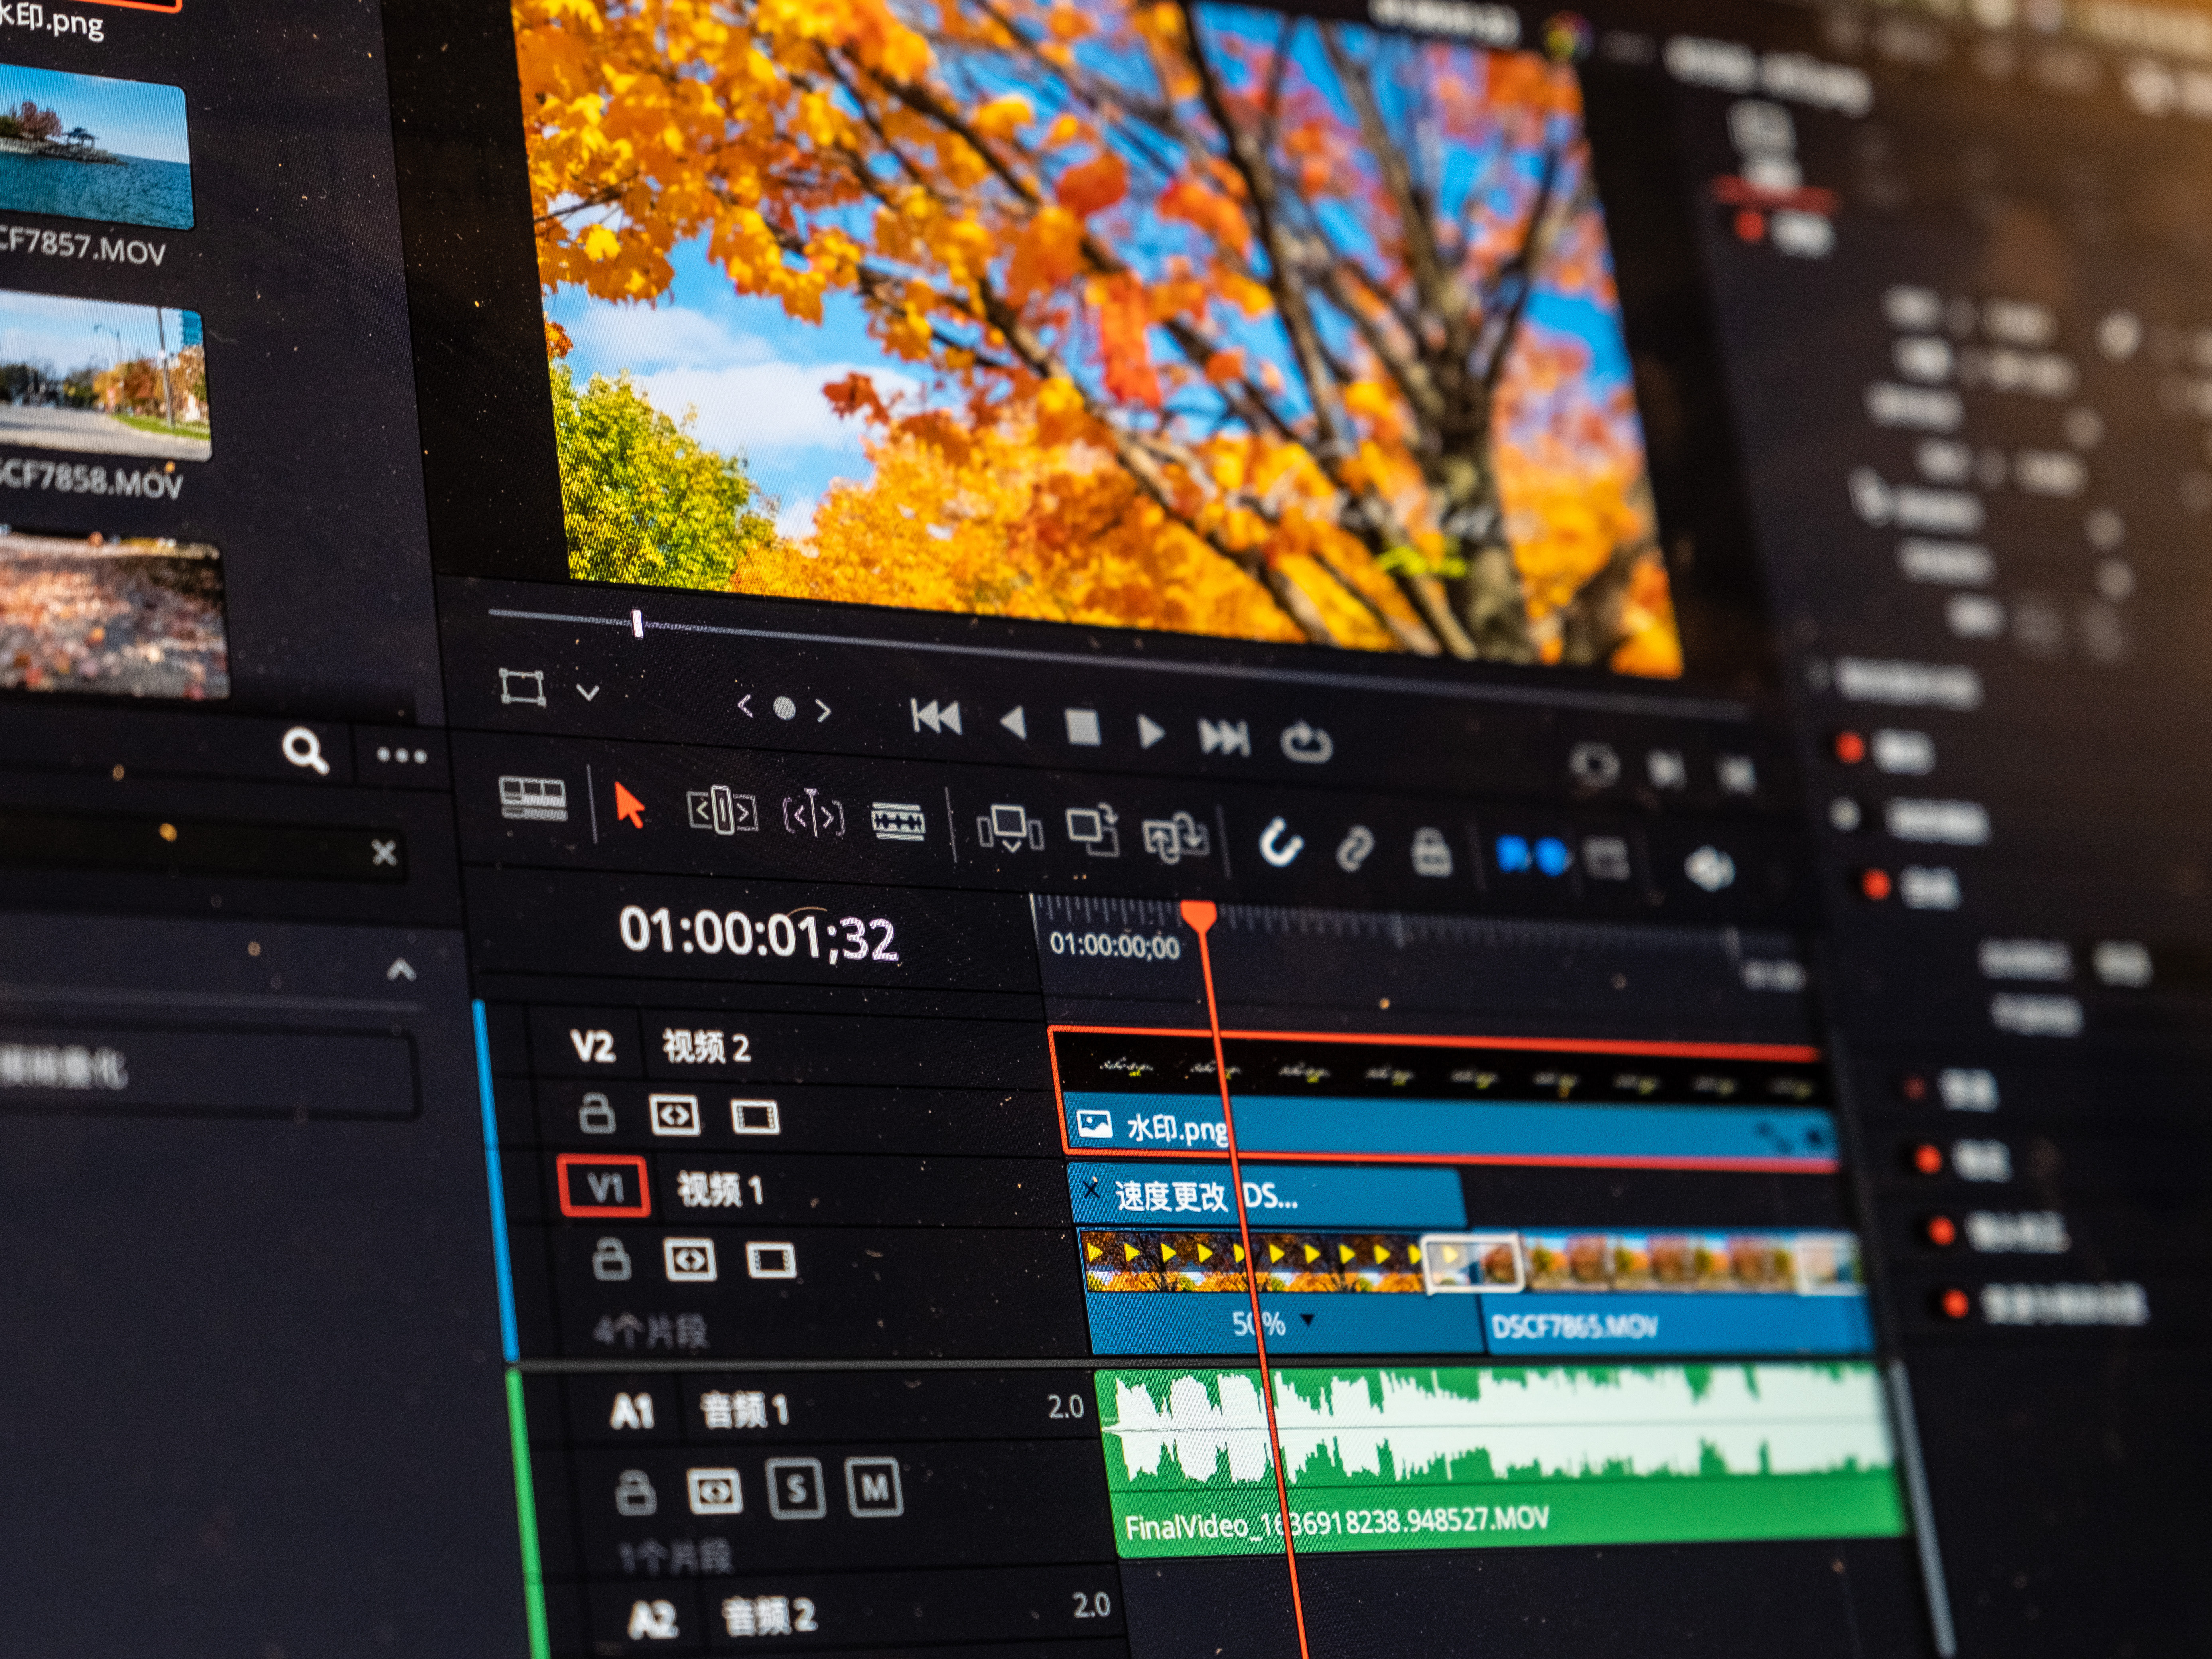Viewport: 2212px width, 1659px height.
Task: Click the orange playhead marker
Action: tap(1198, 917)
